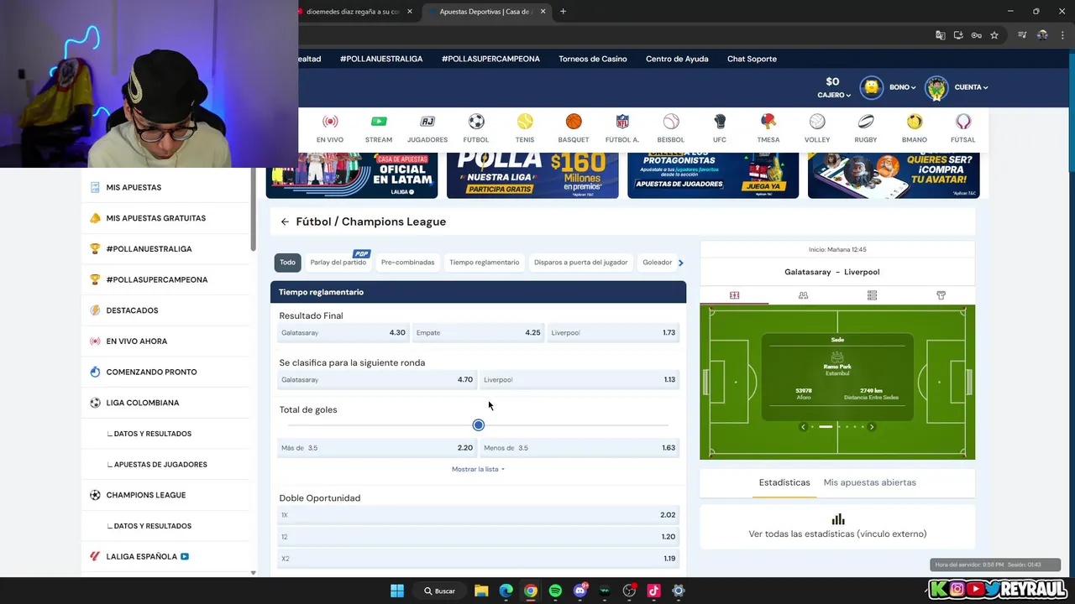This screenshot has width=1075, height=604.
Task: Bet on Liverpool at 1.73 final result
Action: [613, 333]
